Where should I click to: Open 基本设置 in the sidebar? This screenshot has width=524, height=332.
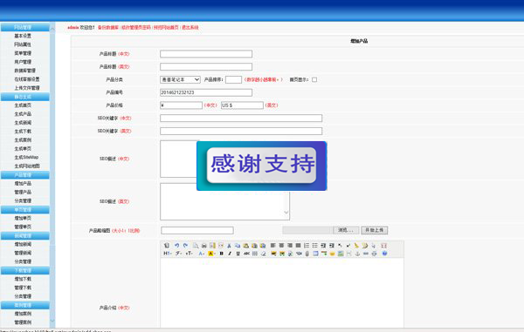click(23, 36)
